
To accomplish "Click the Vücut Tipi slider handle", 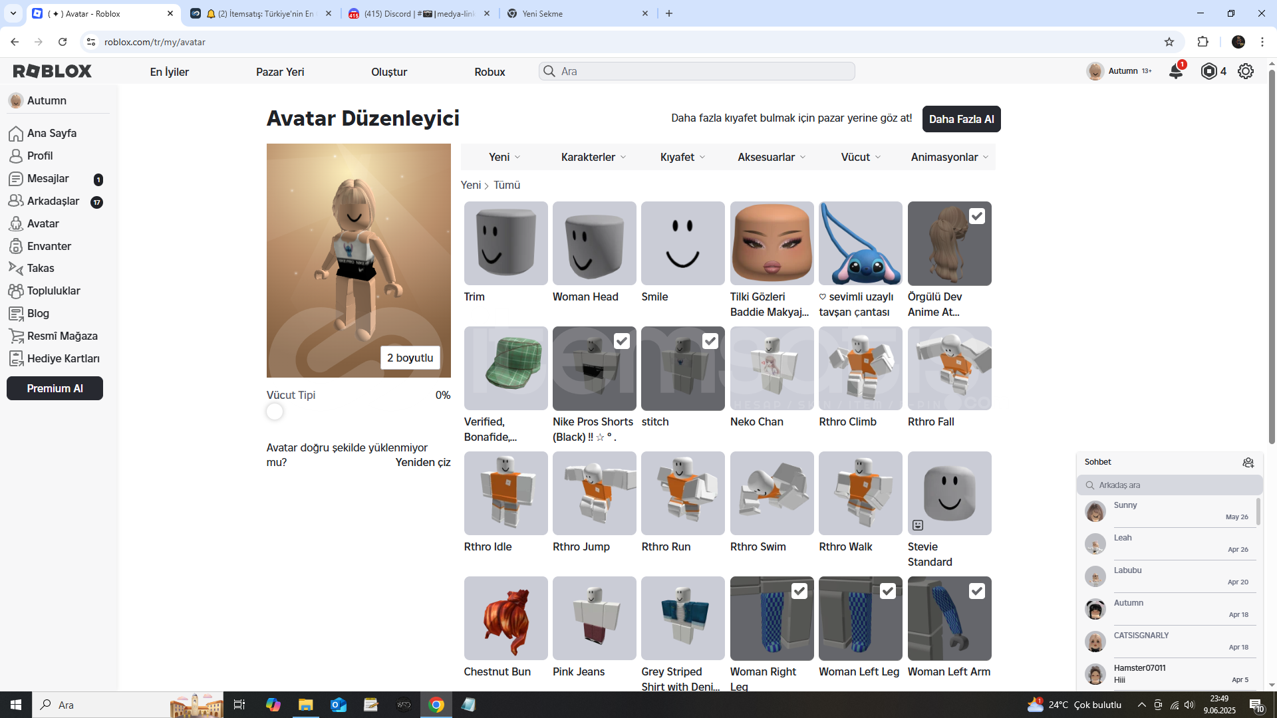I will (275, 412).
